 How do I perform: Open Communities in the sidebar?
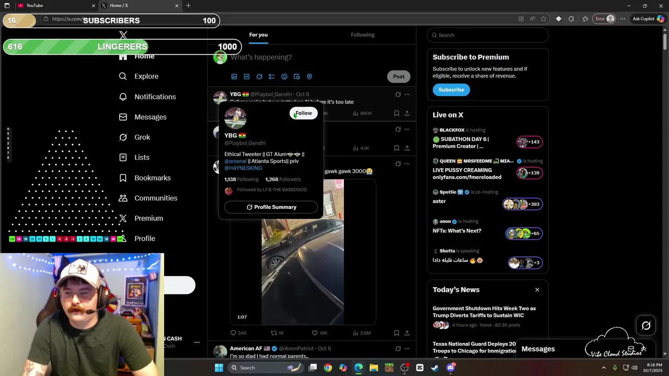(x=148, y=198)
